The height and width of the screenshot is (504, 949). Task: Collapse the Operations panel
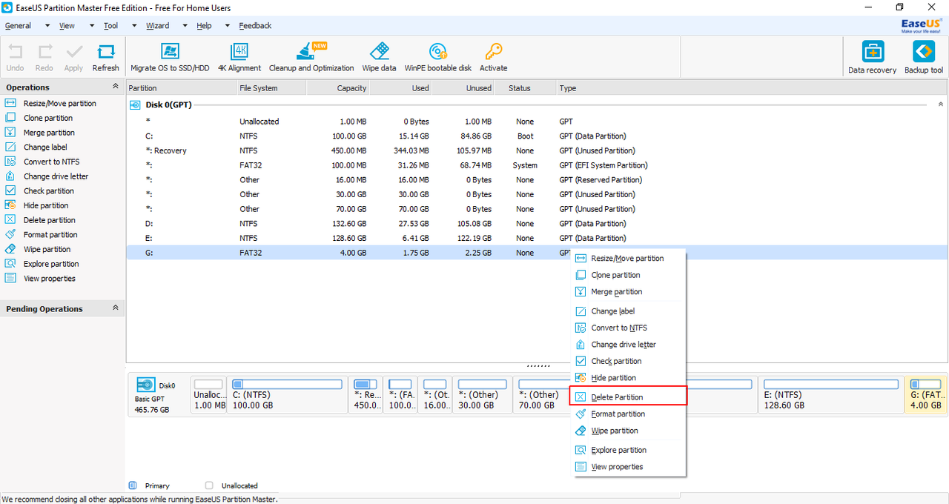pos(115,87)
